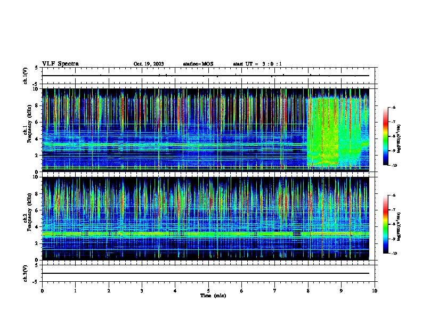Click the ch.2 frequency axis tick '6'

coord(37,210)
